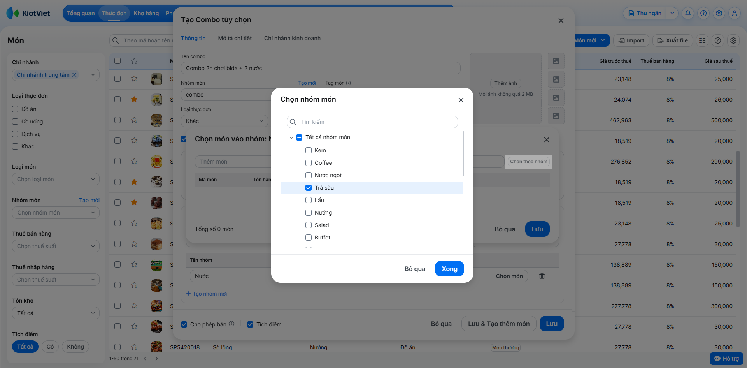The width and height of the screenshot is (747, 368).
Task: Click the info icon next to Cho phép bán
Action: click(x=231, y=324)
